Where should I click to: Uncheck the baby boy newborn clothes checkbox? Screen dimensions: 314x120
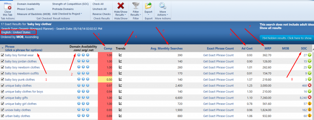pyautogui.click(x=2, y=67)
